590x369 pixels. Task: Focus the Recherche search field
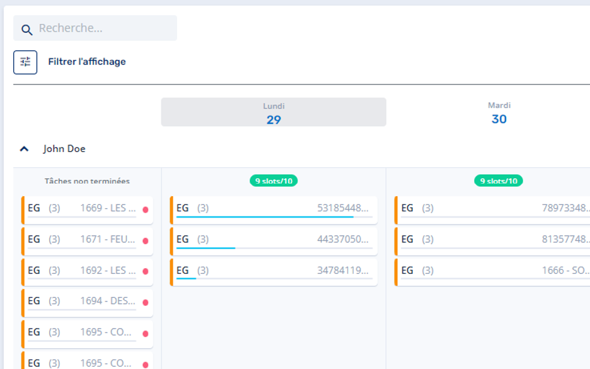pyautogui.click(x=95, y=28)
